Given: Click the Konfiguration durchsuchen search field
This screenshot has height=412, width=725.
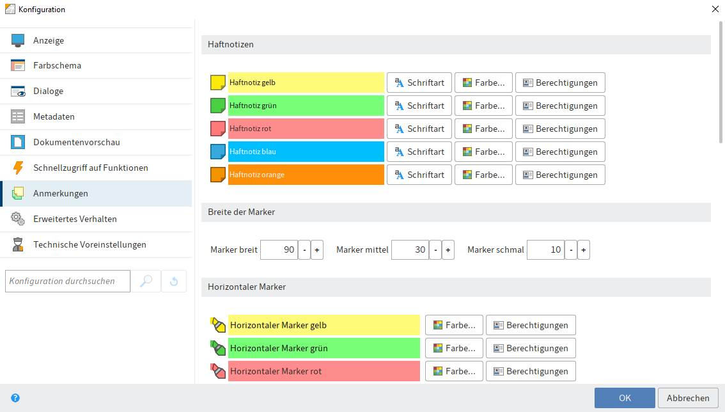Looking at the screenshot, I should [68, 281].
